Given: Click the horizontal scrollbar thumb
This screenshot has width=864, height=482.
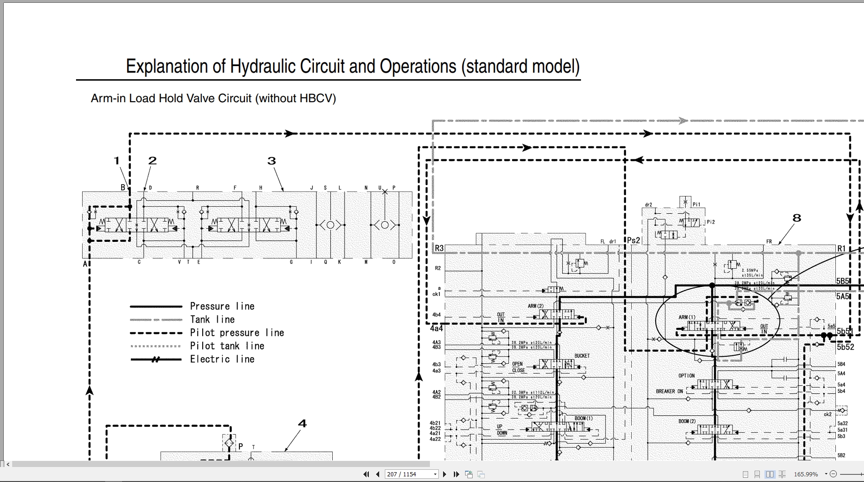Looking at the screenshot, I should (222, 464).
